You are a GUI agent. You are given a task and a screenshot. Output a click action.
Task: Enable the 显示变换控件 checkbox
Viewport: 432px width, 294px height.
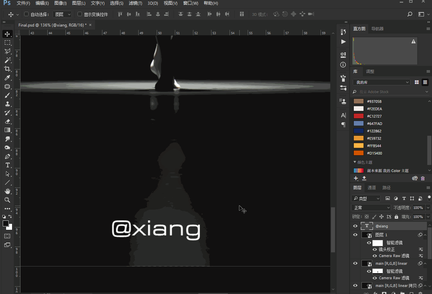(80, 14)
